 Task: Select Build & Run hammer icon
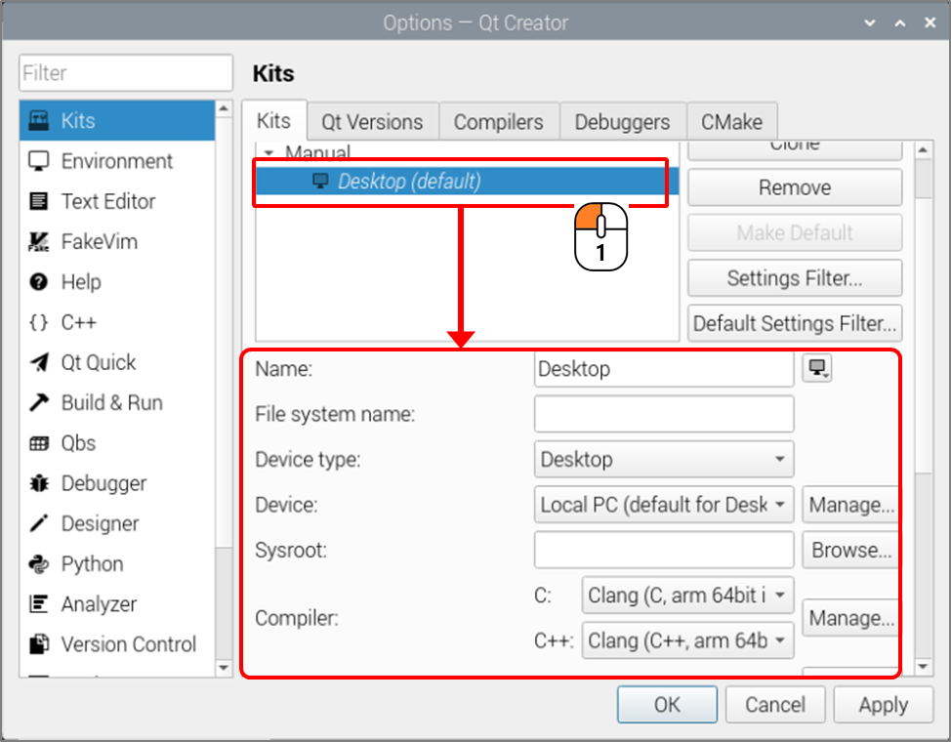(39, 402)
